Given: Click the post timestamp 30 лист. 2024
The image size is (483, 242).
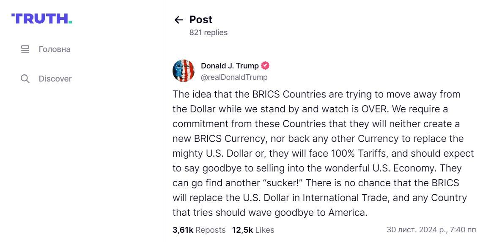Looking at the screenshot, I should point(431,230).
